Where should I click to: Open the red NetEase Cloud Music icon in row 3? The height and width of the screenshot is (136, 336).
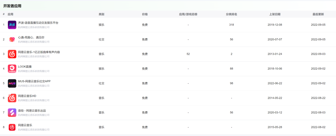tap(12, 54)
